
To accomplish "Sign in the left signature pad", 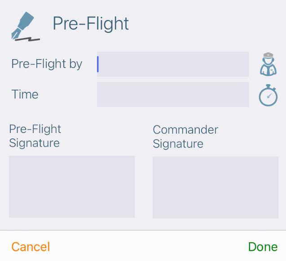I will pyautogui.click(x=72, y=187).
